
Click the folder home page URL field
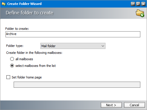point(77,85)
